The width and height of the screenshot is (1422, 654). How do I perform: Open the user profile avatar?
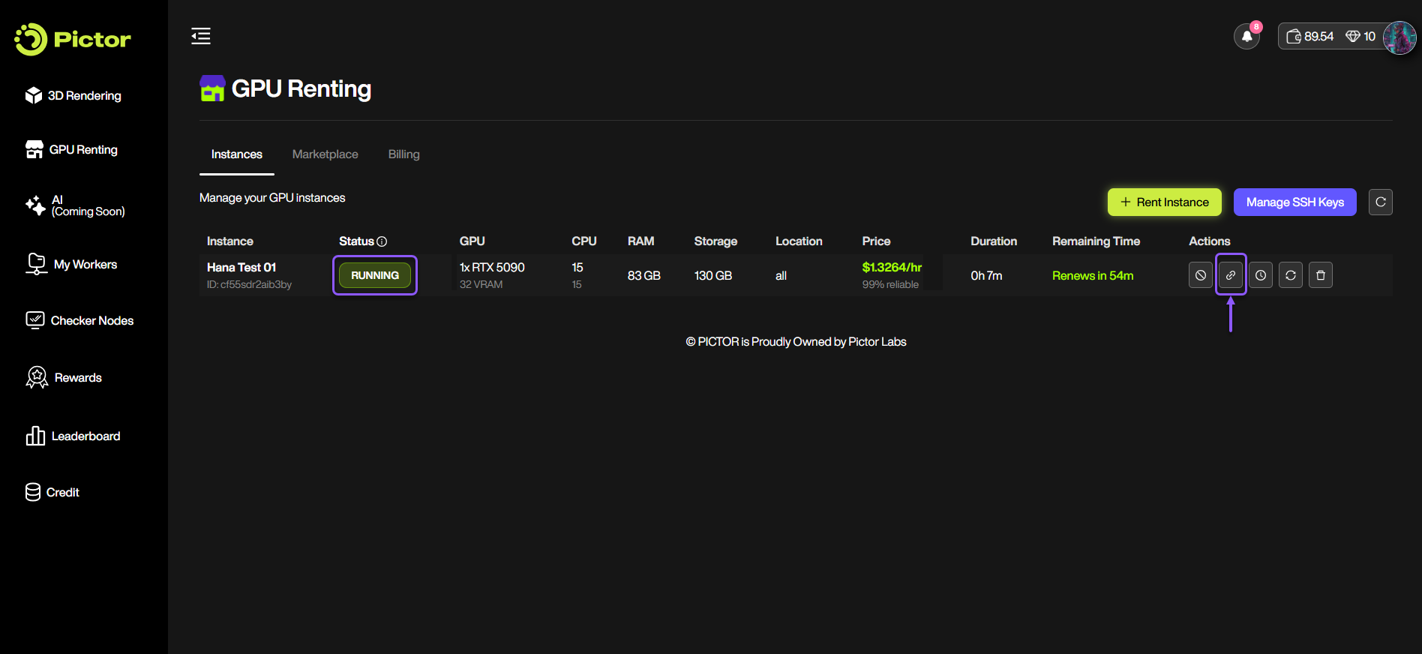[1399, 37]
